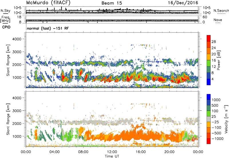The width and height of the screenshot is (229, 158).
Task: Click the 60 tick on Nave axis
Action: click(x=205, y=17)
